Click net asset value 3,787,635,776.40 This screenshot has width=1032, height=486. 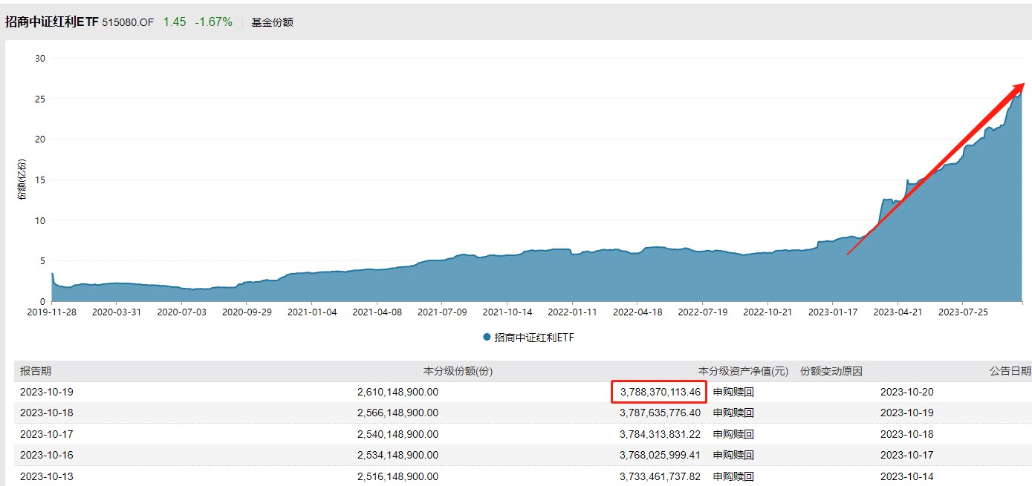[660, 413]
